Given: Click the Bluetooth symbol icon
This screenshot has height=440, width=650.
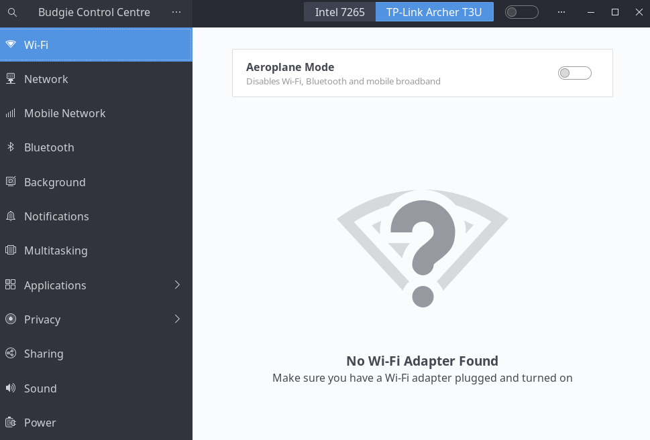Looking at the screenshot, I should [11, 147].
